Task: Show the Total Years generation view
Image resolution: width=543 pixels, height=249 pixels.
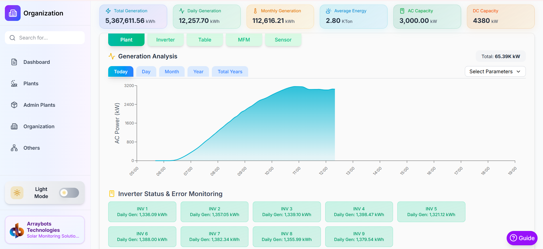Action: point(230,72)
